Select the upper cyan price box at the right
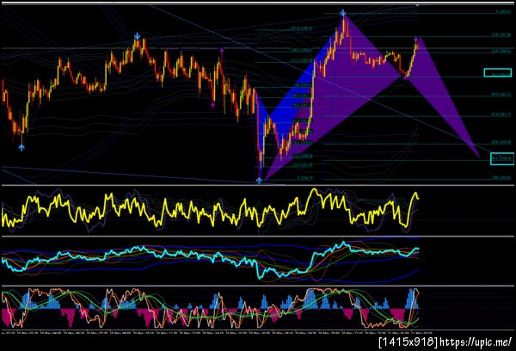The image size is (516, 351). pos(498,72)
